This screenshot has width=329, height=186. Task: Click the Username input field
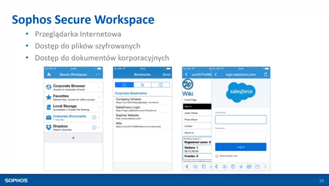point(241,120)
